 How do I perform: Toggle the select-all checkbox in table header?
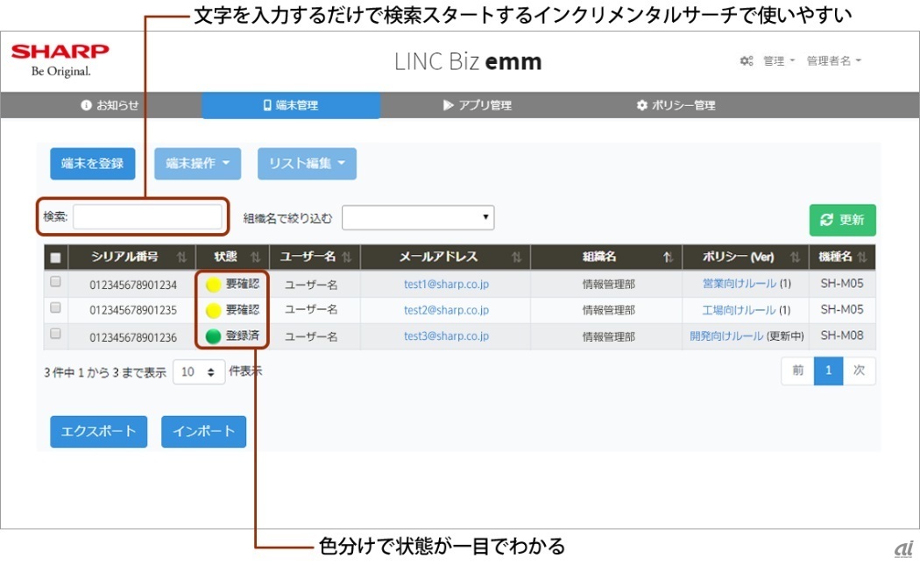click(56, 258)
